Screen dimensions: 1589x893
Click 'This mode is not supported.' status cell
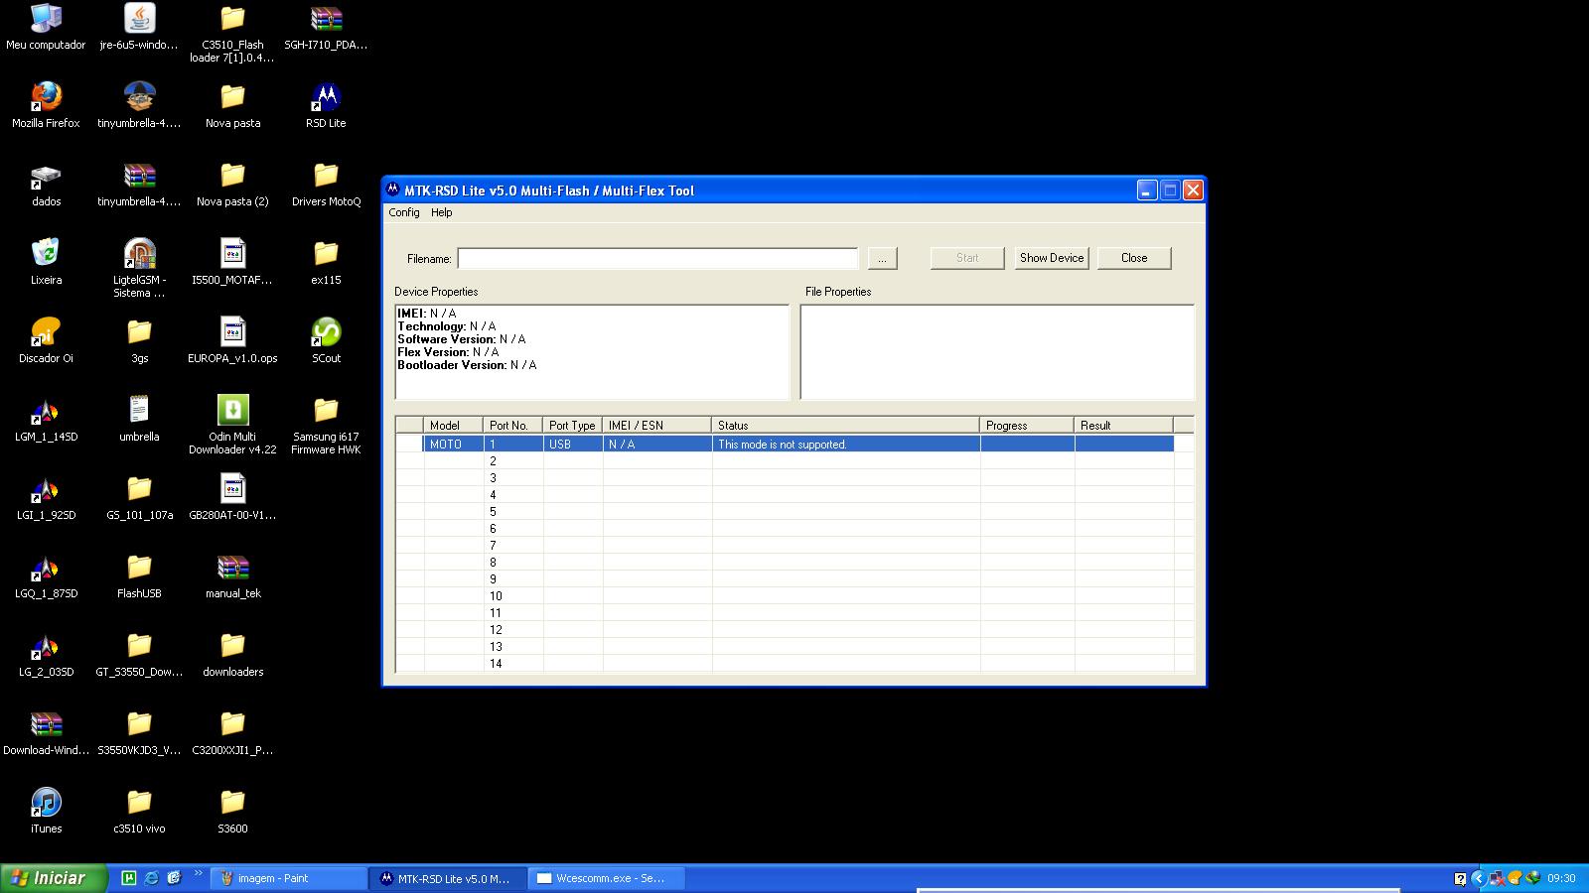click(845, 445)
